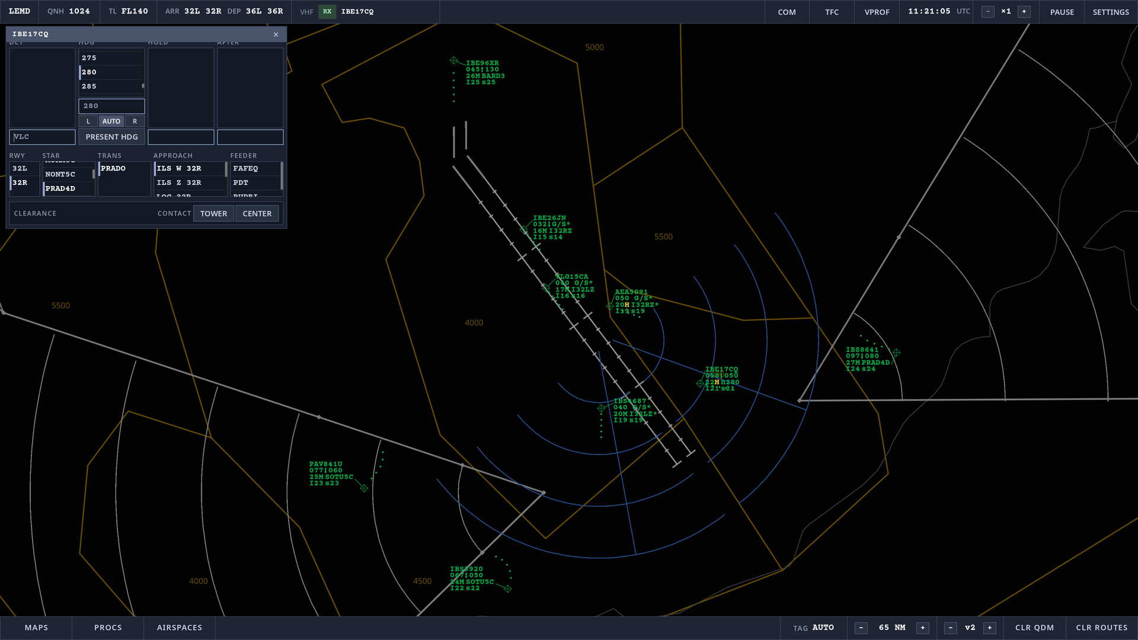
Task: Close the IBE17CQ command panel
Action: (x=276, y=34)
